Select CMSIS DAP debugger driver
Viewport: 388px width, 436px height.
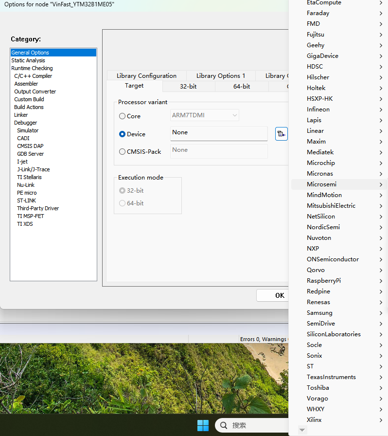coord(30,146)
